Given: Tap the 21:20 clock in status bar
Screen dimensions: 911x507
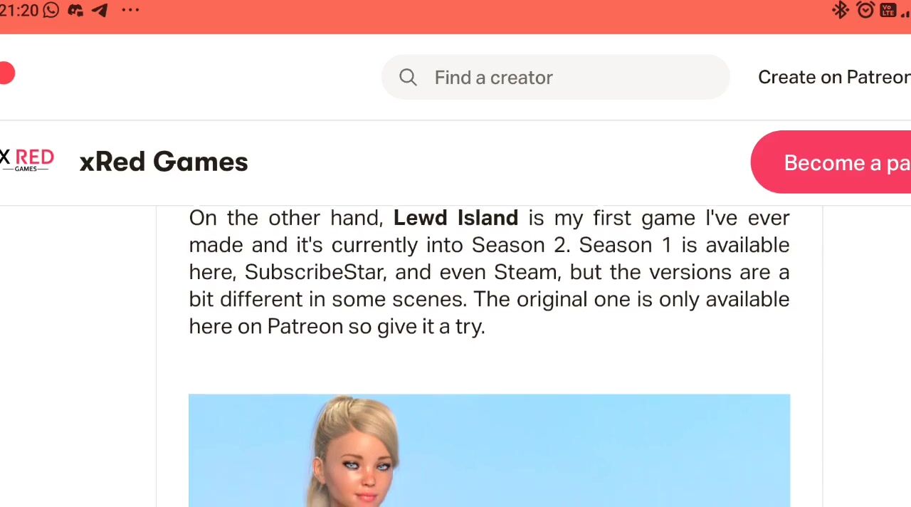Looking at the screenshot, I should tap(19, 10).
